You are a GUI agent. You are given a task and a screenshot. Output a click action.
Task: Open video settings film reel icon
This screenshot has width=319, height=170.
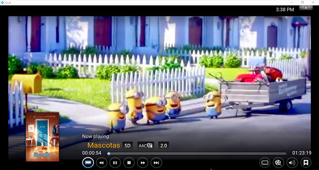coord(278,163)
